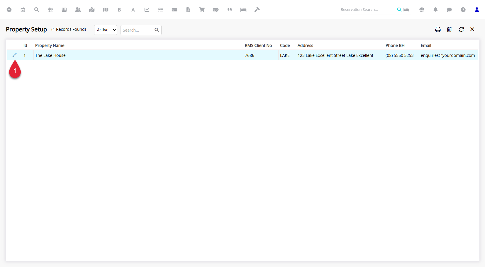This screenshot has height=267, width=485.
Task: Open the help question mark icon
Action: coord(463,10)
